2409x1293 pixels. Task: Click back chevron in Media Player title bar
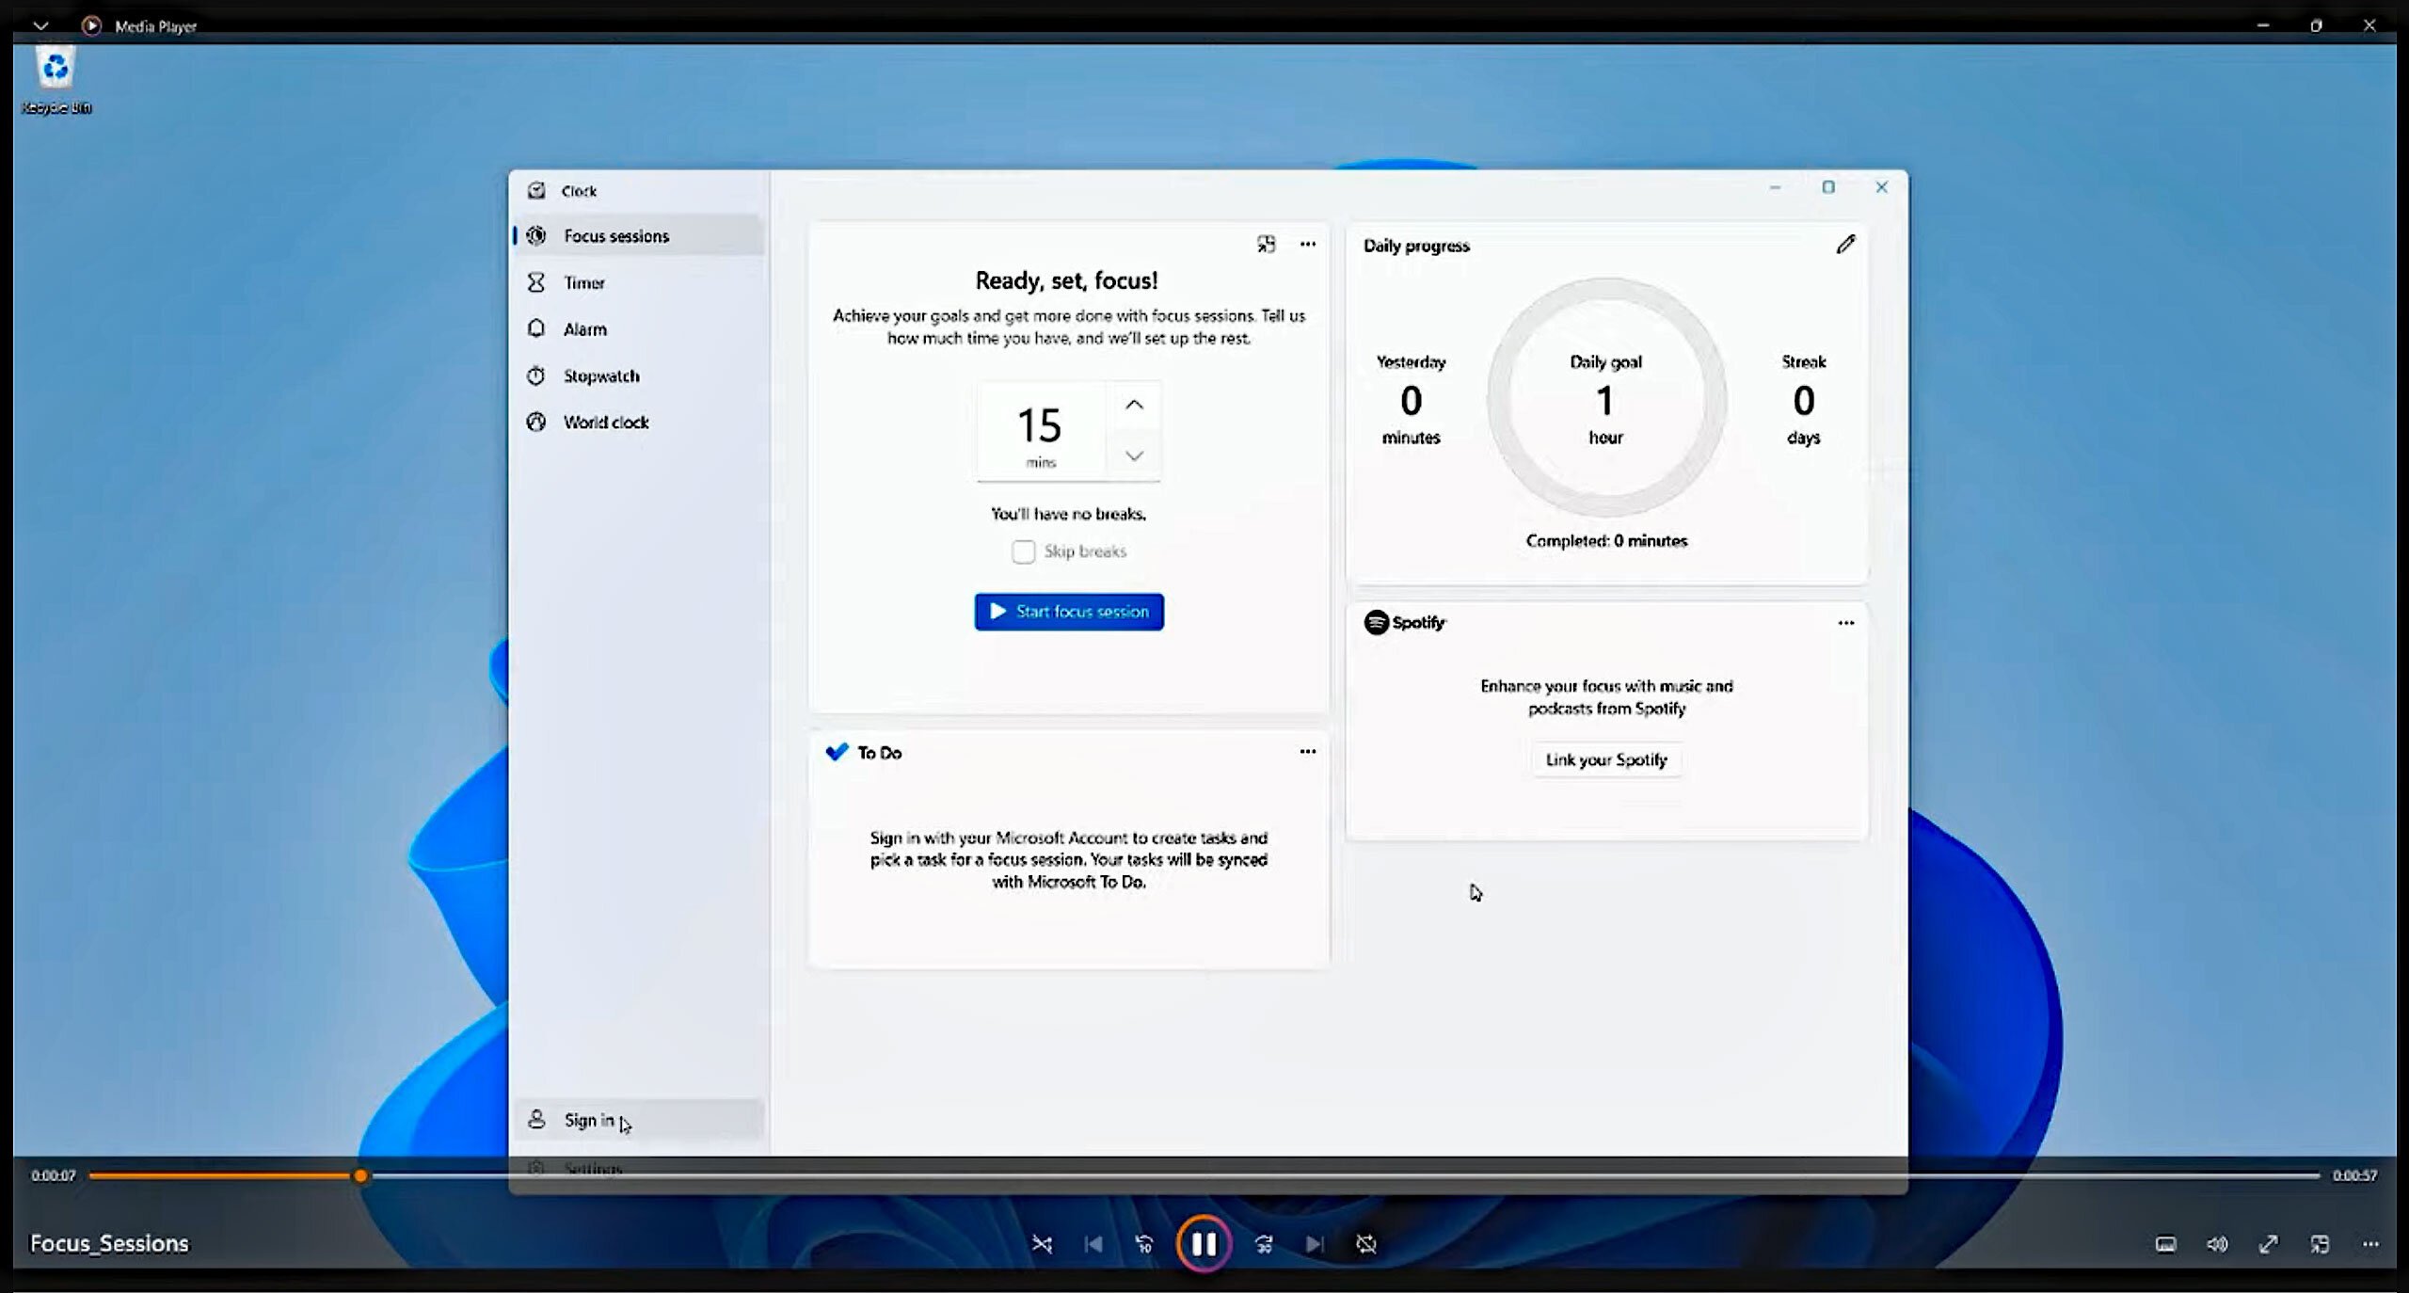(40, 25)
